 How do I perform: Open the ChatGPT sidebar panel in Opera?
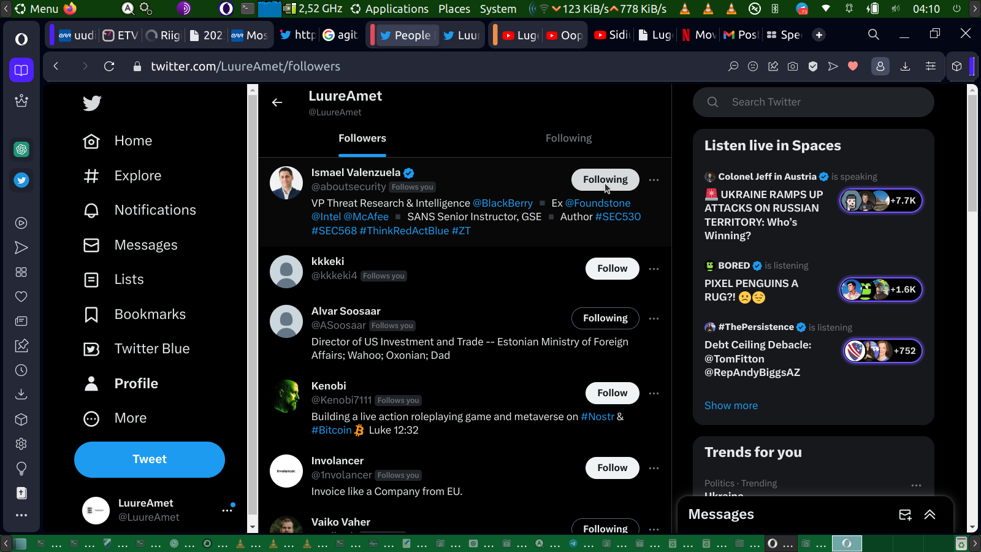[x=21, y=149]
